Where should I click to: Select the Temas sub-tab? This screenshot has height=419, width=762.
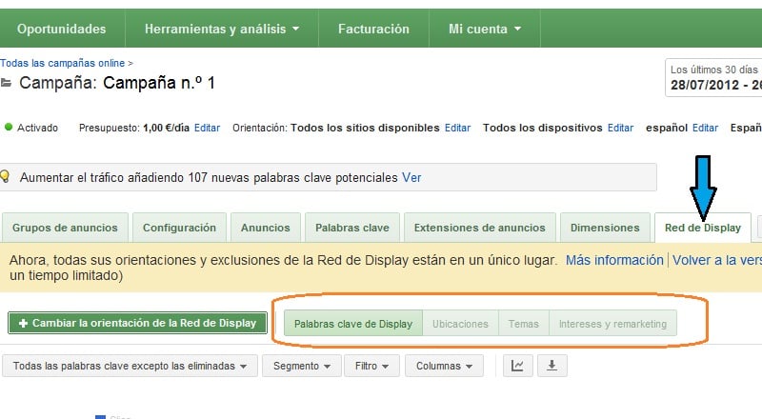tap(523, 324)
